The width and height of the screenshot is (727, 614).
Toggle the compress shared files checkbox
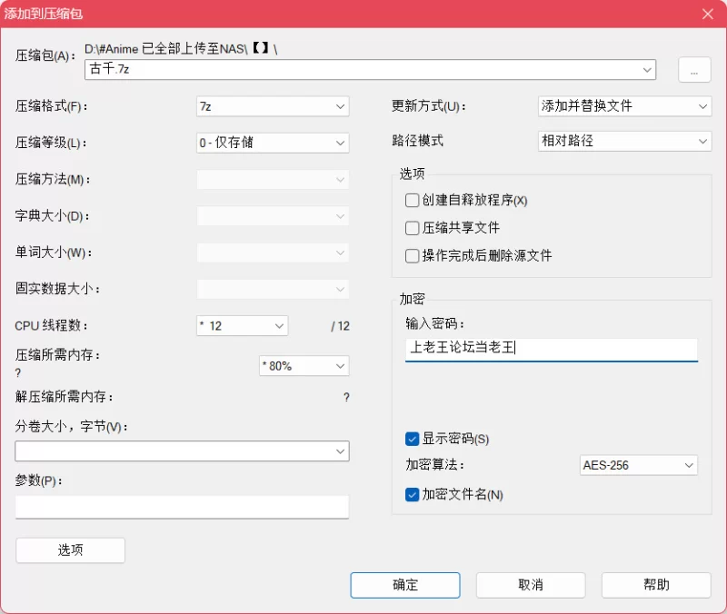click(x=413, y=228)
